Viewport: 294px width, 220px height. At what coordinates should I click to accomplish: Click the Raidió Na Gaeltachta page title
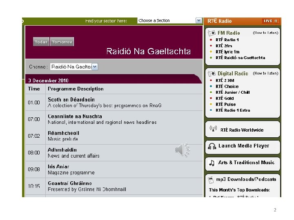[x=149, y=51]
